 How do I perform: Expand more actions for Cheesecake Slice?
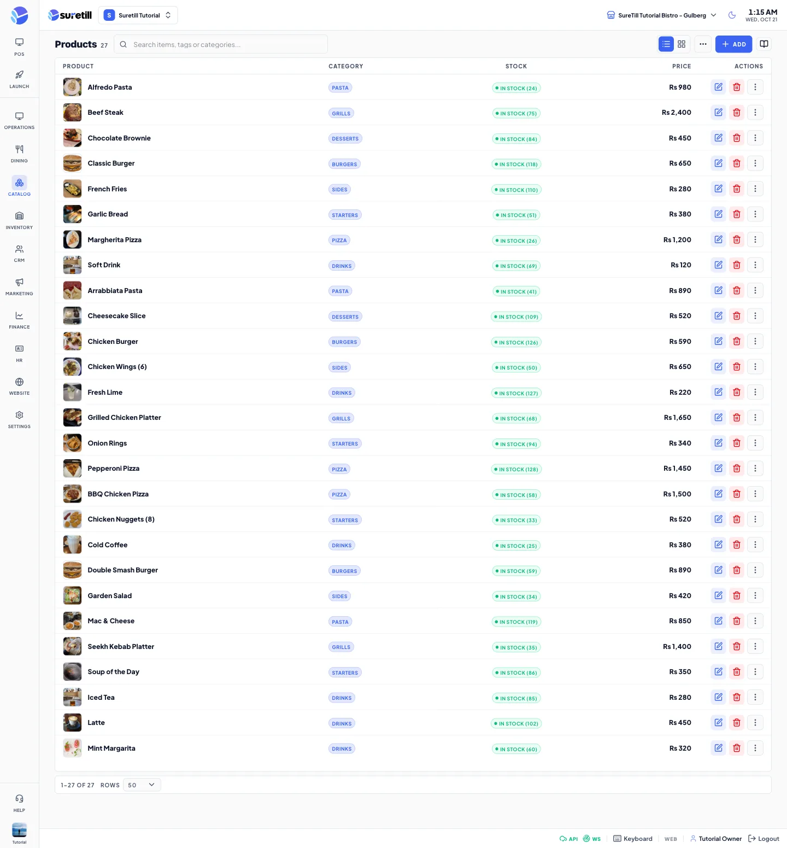pos(755,316)
